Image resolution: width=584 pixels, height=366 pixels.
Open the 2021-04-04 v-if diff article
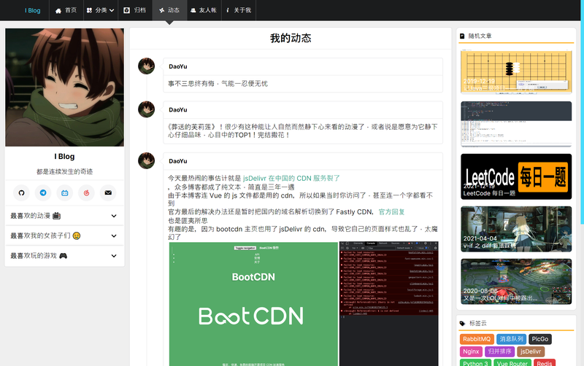pyautogui.click(x=516, y=229)
